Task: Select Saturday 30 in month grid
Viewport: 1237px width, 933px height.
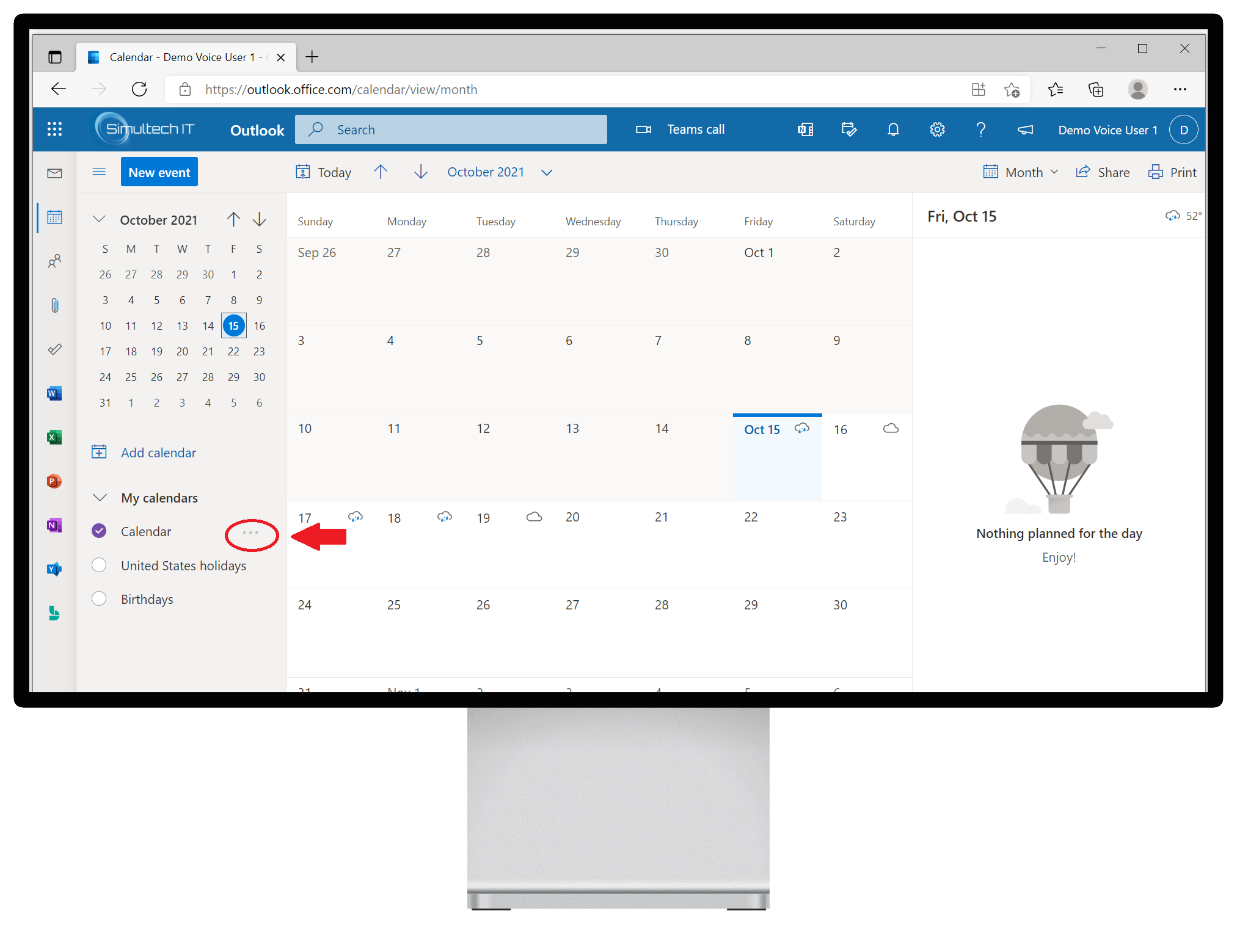Action: (866, 633)
